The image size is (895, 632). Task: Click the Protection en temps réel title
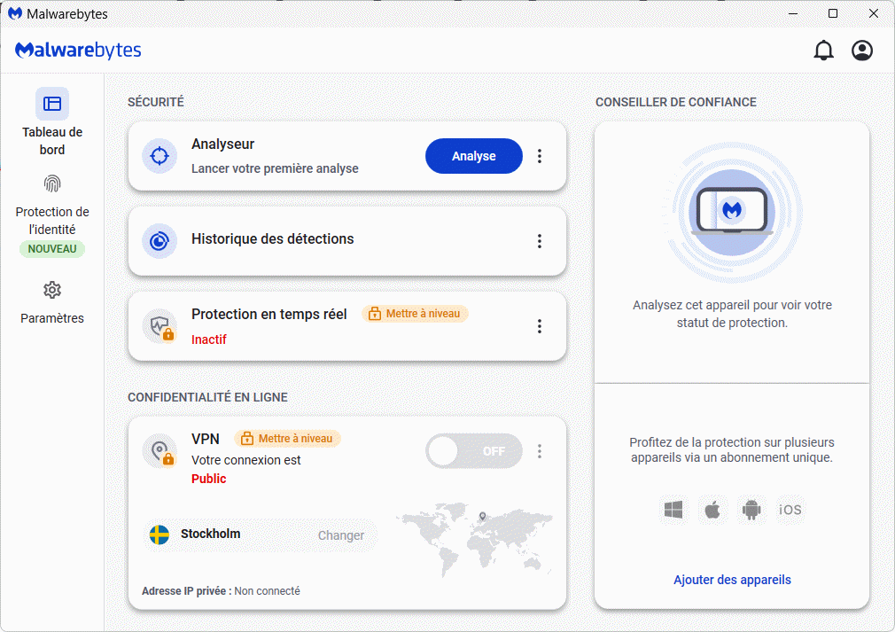coord(268,314)
